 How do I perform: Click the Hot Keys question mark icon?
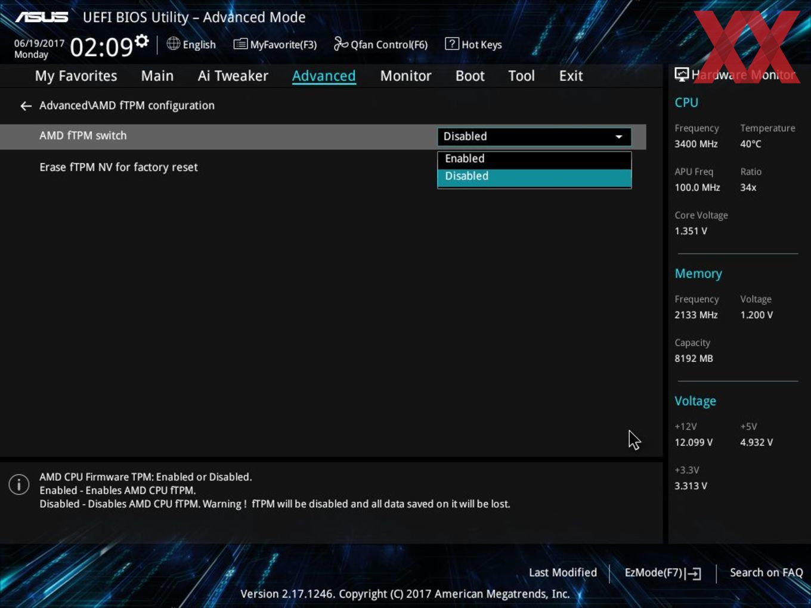(452, 44)
